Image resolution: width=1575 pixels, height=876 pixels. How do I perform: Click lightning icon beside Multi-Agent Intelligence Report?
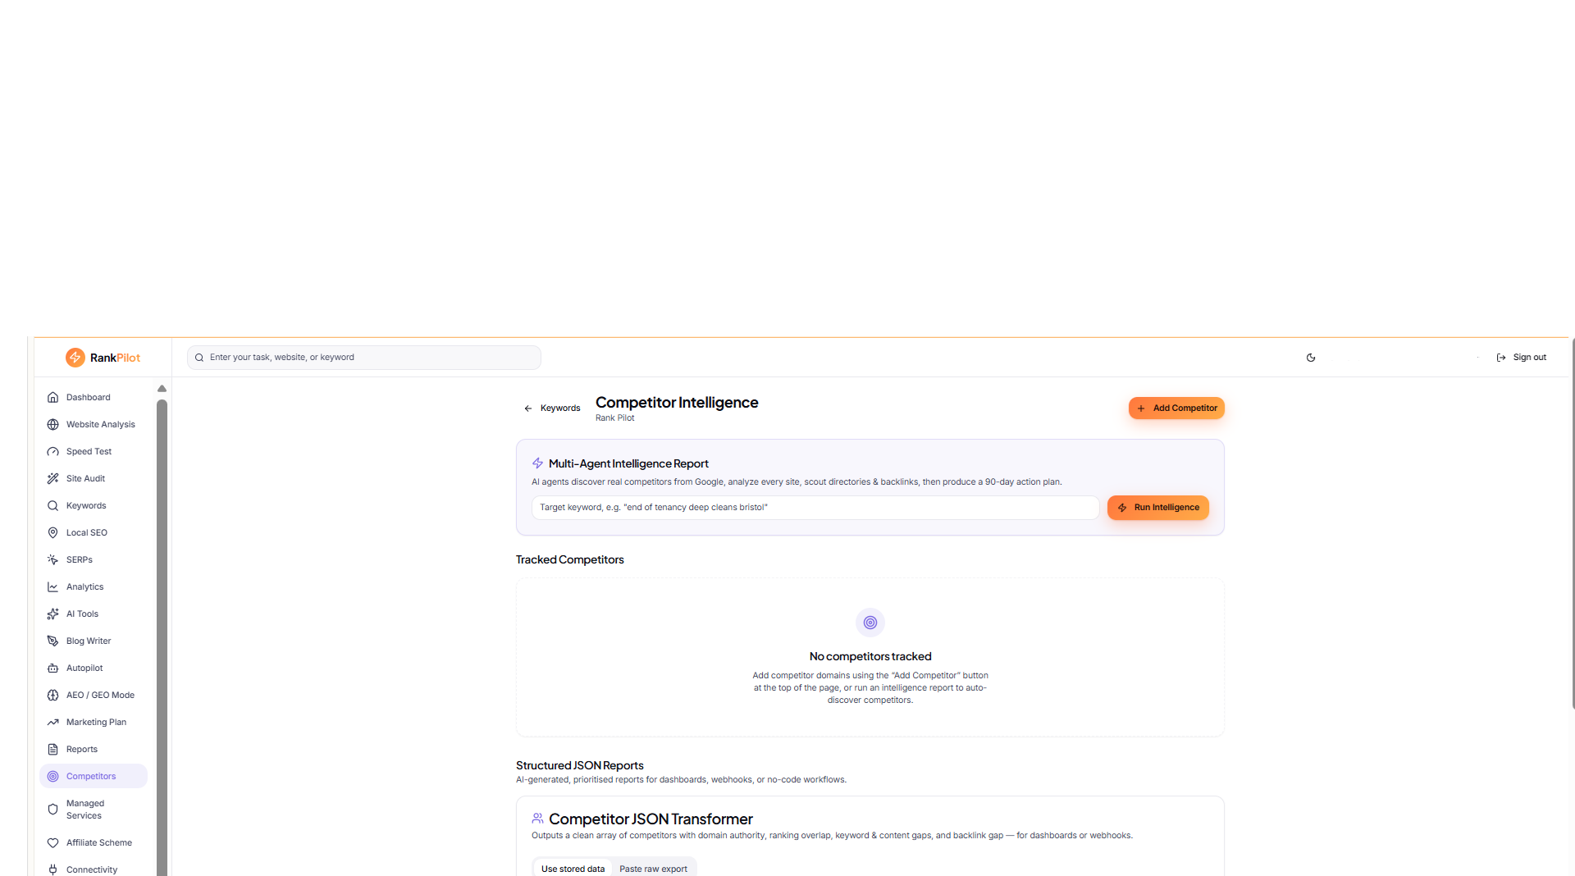538,463
